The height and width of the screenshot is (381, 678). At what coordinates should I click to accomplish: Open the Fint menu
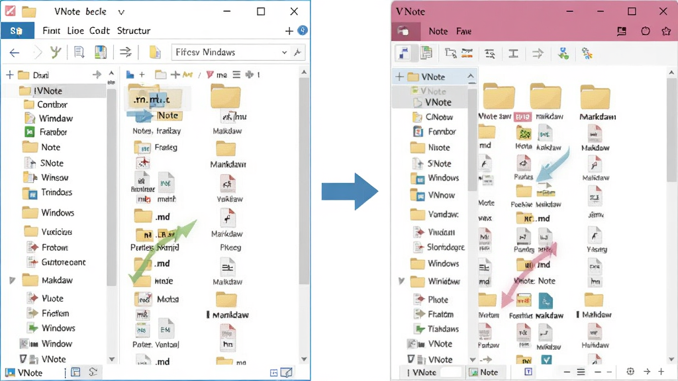51,30
